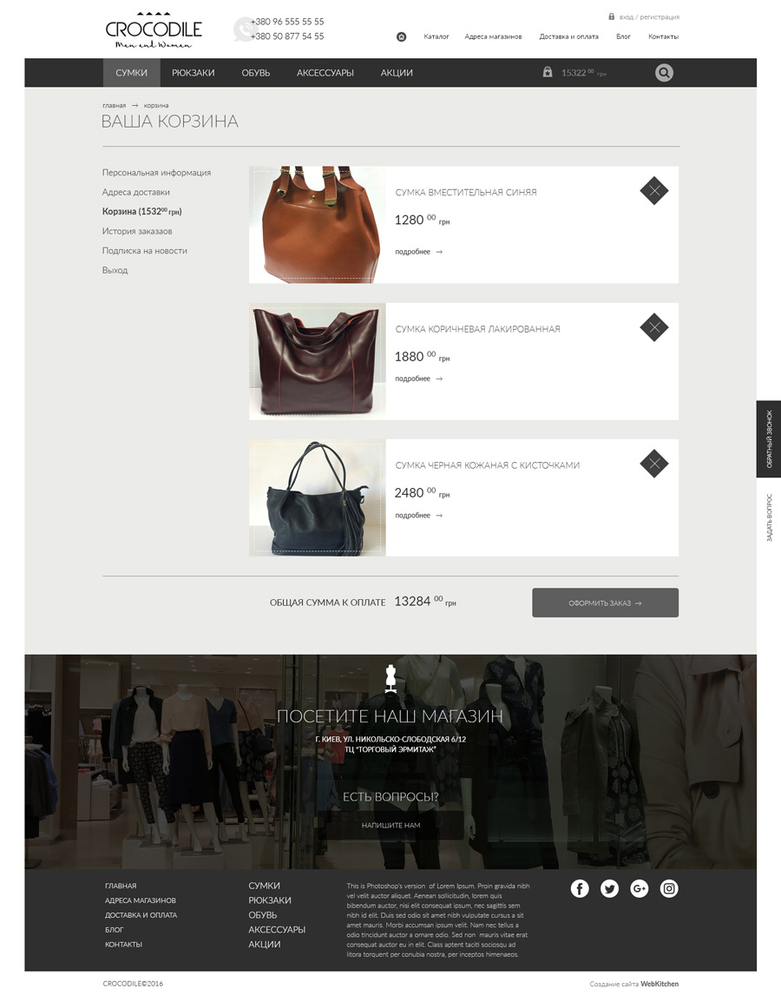This screenshot has width=781, height=995.
Task: Click the Оформить заказ button
Action: pyautogui.click(x=605, y=603)
